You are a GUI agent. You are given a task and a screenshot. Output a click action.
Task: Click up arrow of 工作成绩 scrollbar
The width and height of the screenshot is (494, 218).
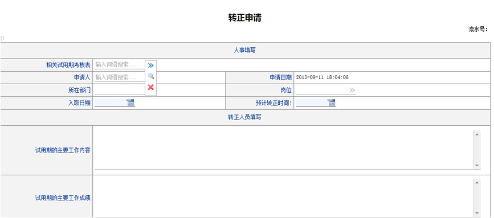pos(477,183)
